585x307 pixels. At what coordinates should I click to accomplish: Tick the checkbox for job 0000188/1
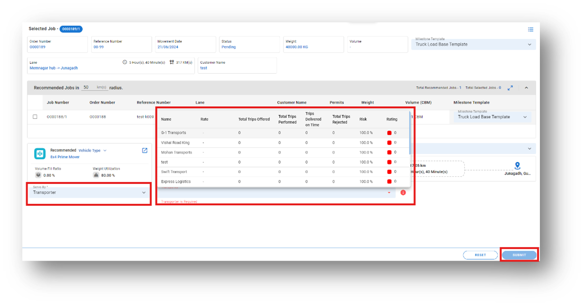coord(35,117)
